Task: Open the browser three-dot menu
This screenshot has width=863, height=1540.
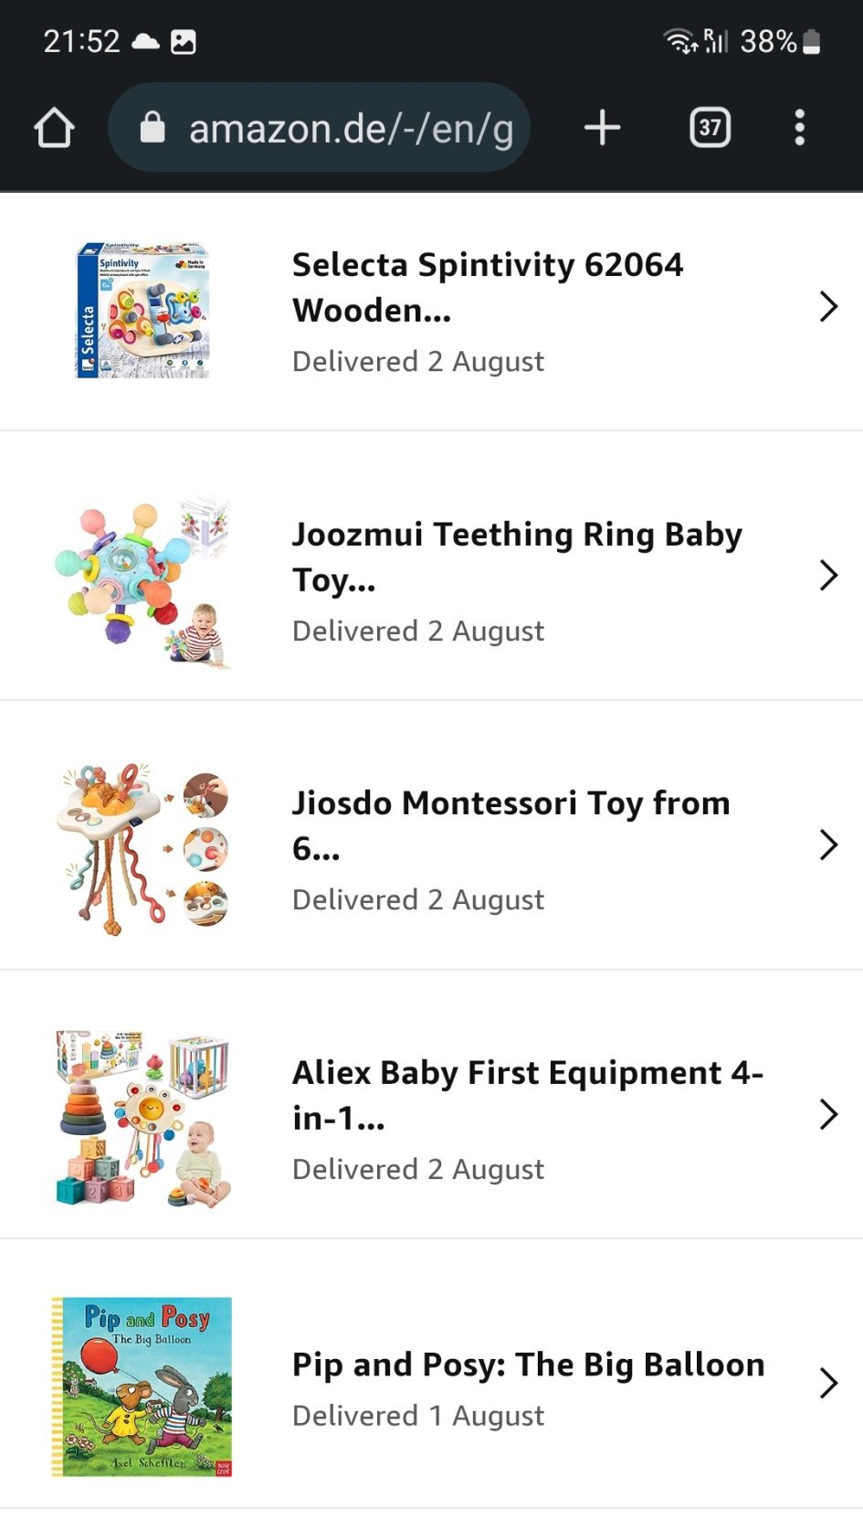Action: point(799,128)
